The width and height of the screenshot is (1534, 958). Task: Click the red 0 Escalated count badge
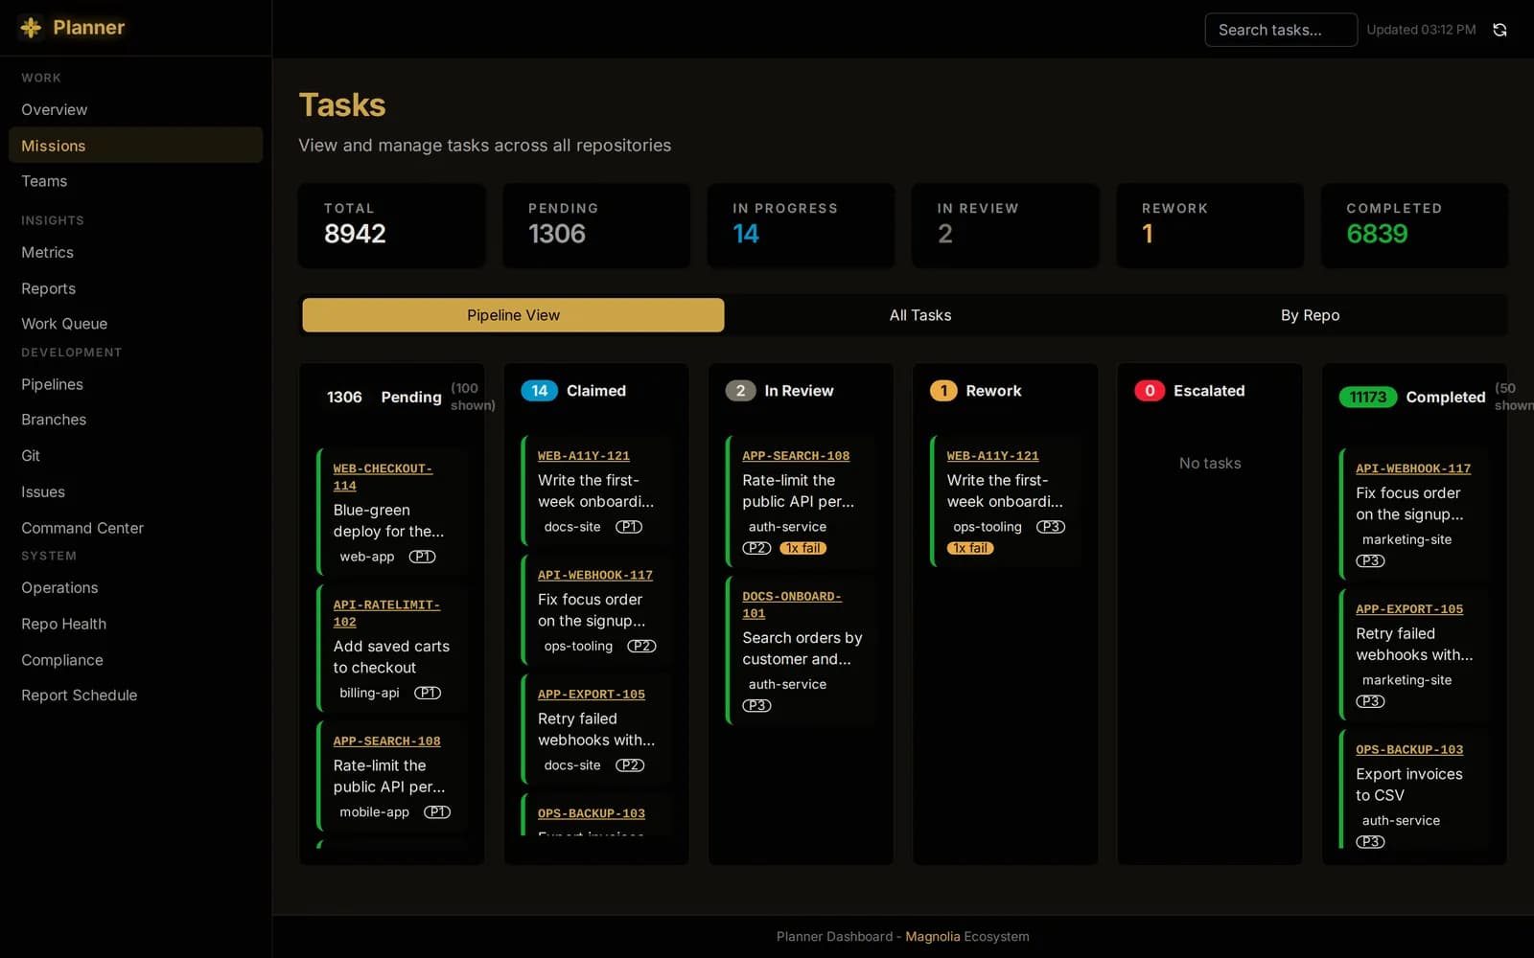coord(1150,391)
